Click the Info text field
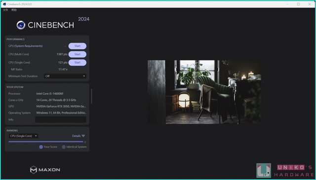This screenshot has width=316, height=180. 61,120
